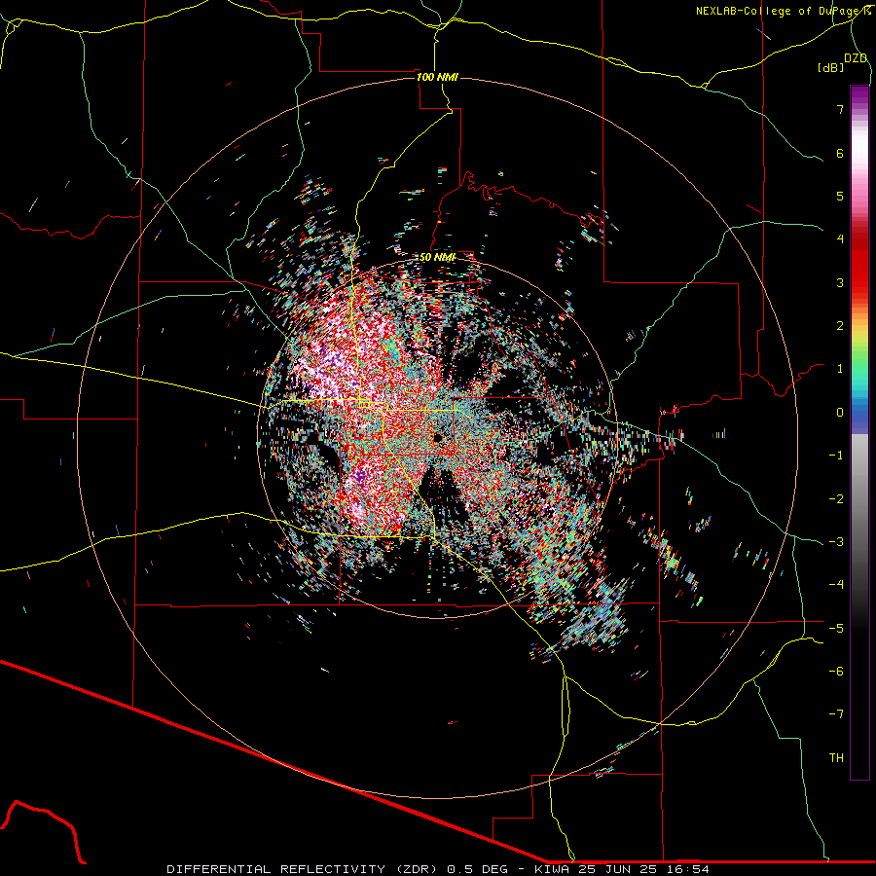Click the "2" value on the color scale

[x=840, y=326]
